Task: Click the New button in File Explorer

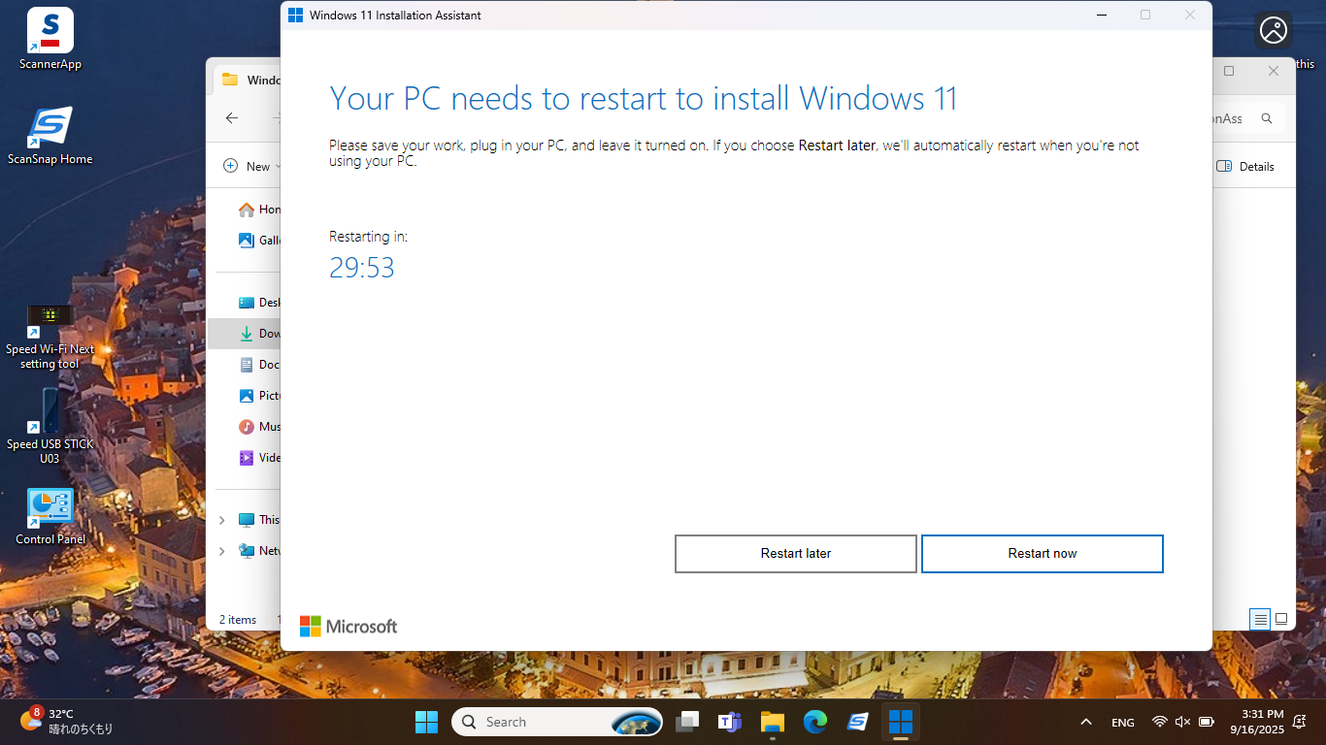Action: (252, 166)
